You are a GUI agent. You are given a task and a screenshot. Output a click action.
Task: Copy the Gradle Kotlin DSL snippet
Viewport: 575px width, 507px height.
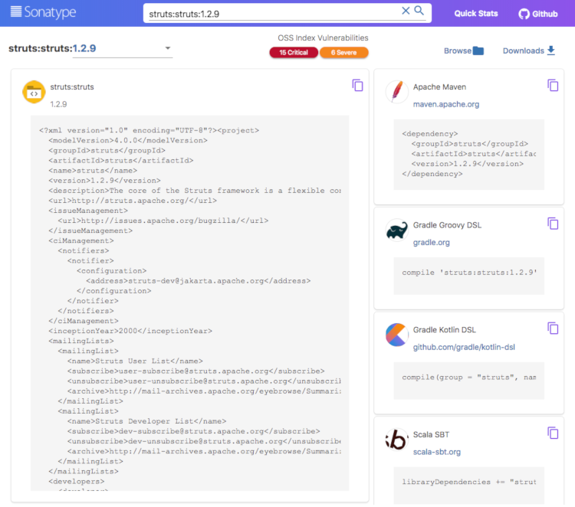pos(553,329)
